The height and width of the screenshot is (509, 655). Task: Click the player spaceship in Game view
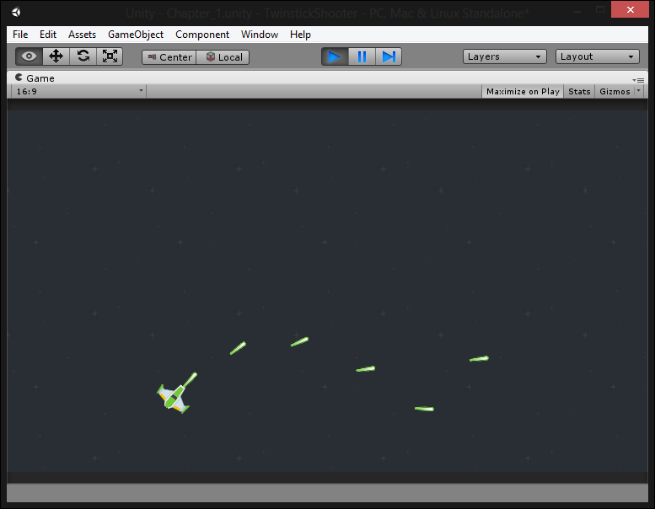[x=174, y=397]
